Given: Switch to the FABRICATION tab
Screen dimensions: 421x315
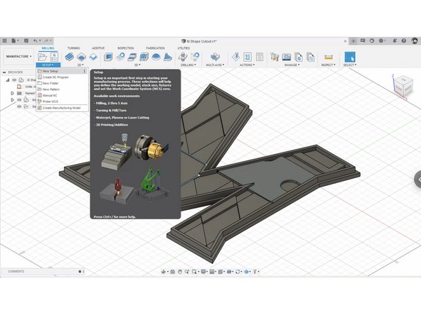Looking at the screenshot, I should (x=156, y=48).
